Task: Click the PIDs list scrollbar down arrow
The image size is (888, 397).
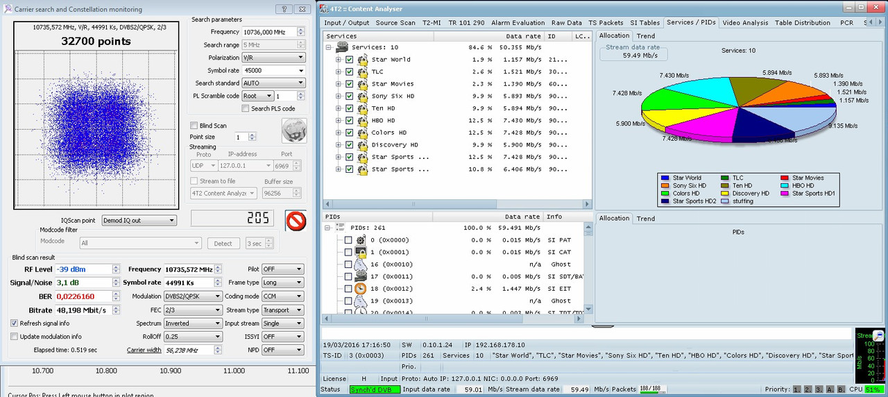Action: (588, 309)
